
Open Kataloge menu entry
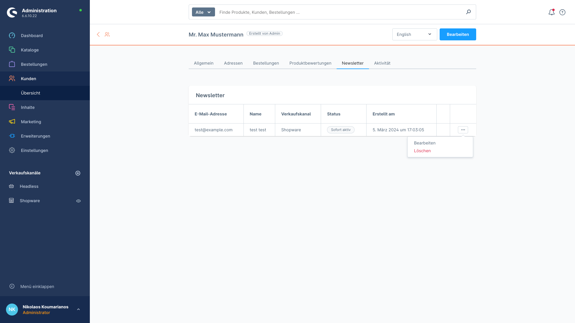[x=45, y=50]
